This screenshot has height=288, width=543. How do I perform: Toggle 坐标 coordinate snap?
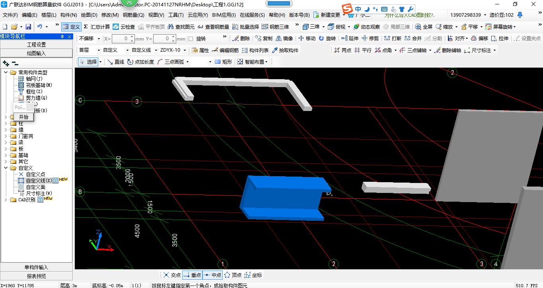coord(253,275)
